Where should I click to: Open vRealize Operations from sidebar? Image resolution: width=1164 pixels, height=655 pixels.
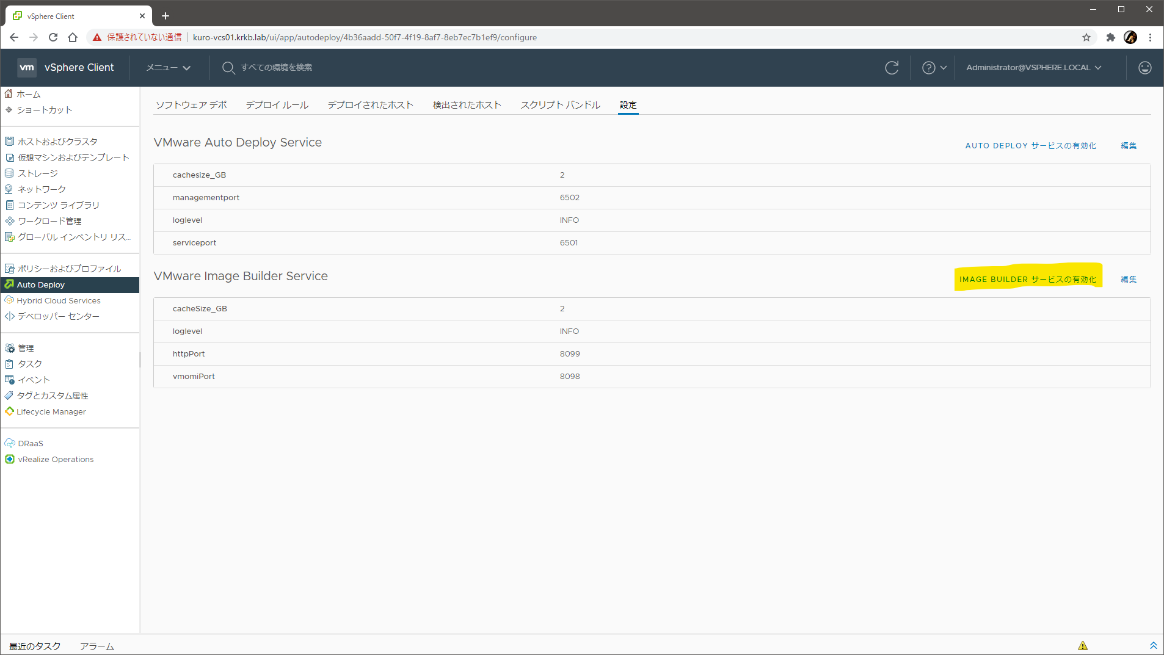pos(55,460)
